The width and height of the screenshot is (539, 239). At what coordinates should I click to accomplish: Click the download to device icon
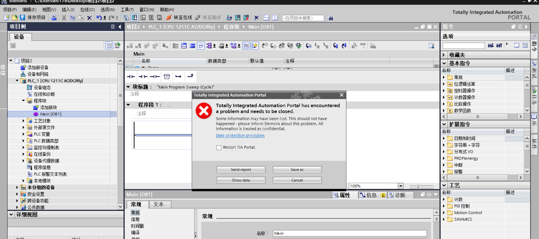(x=134, y=18)
